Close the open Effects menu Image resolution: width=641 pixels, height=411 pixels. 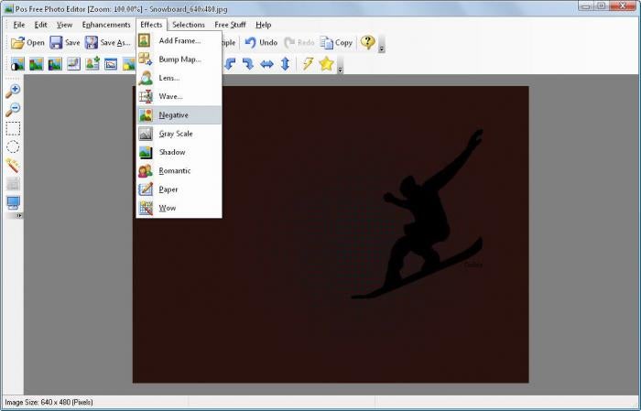[151, 25]
